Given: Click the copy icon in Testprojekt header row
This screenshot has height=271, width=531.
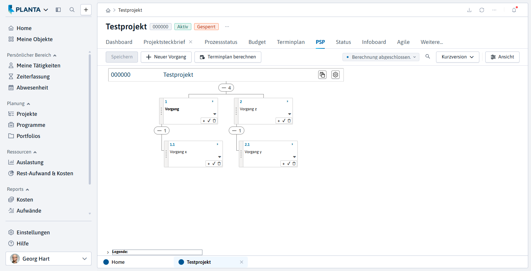Looking at the screenshot, I should coord(322,75).
